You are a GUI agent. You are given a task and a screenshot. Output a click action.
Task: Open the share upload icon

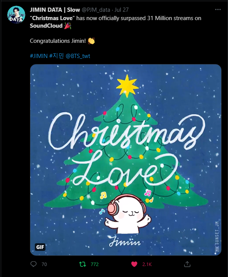tap(187, 264)
